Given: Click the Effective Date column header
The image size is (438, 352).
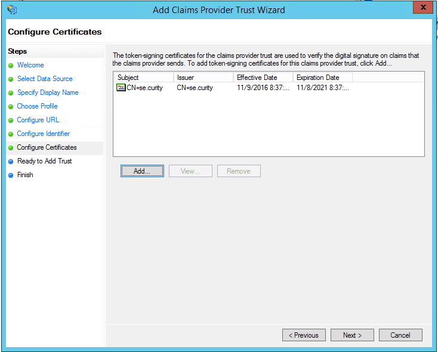Looking at the screenshot, I should 263,78.
